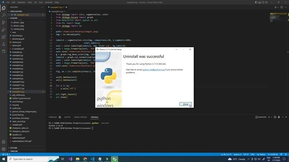The image size is (289, 162).
Task: Click the Run Python File play icon
Action: [x=275, y=7]
